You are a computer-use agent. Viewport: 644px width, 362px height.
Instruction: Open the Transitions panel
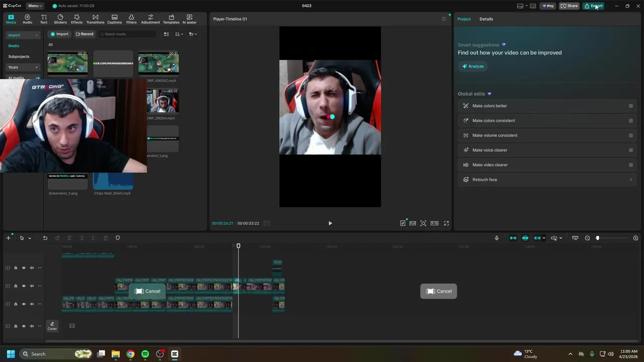click(95, 19)
